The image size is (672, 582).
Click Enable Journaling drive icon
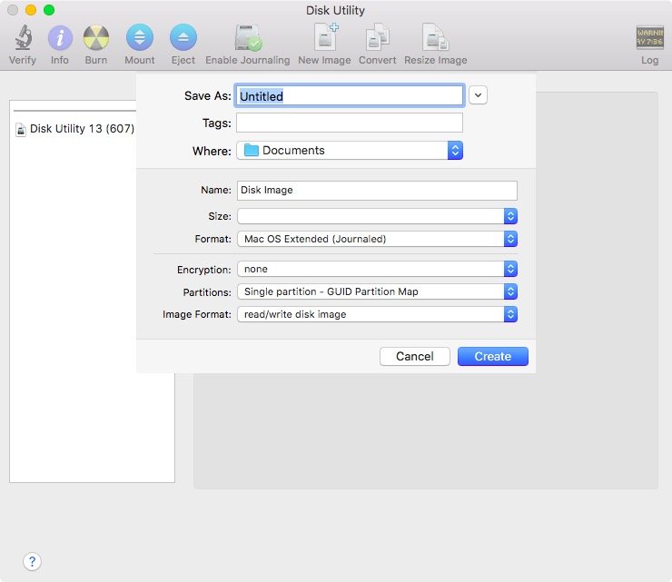pos(248,38)
